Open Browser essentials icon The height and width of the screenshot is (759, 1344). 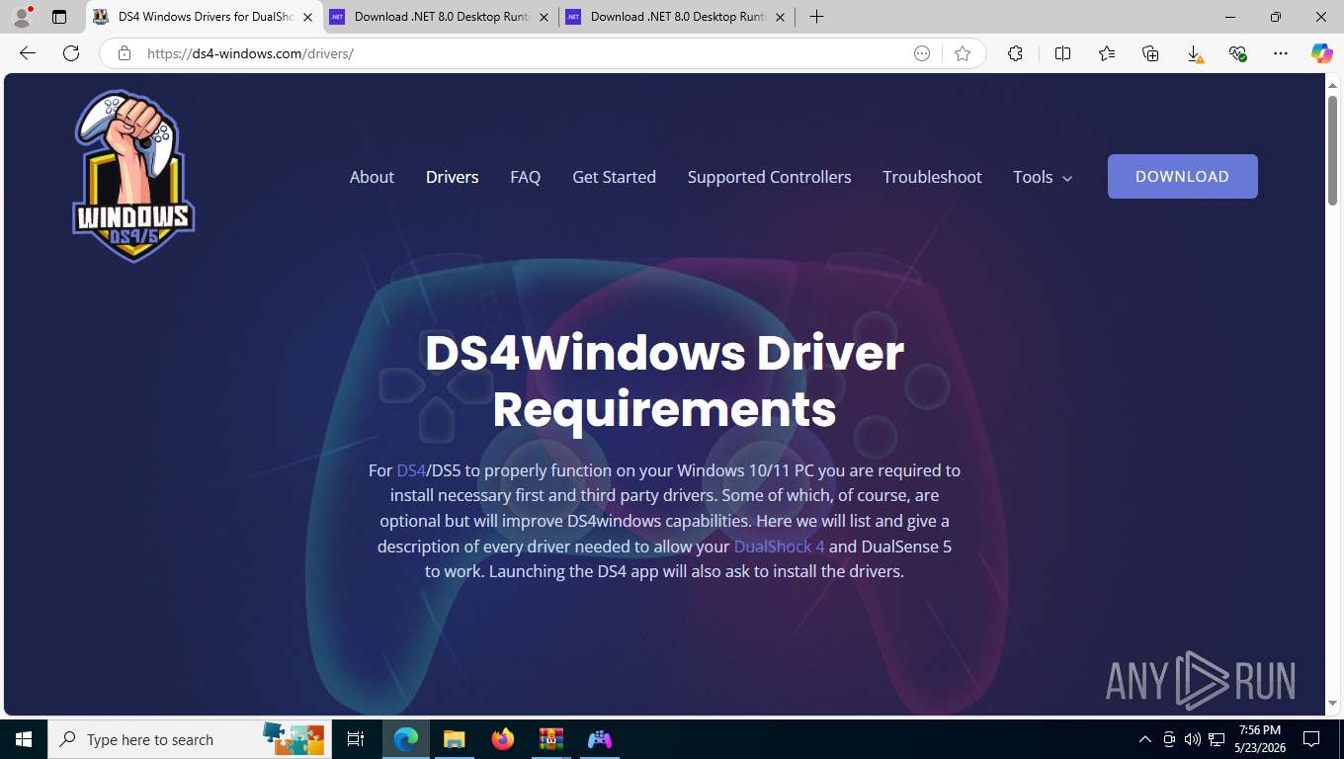tap(1237, 53)
